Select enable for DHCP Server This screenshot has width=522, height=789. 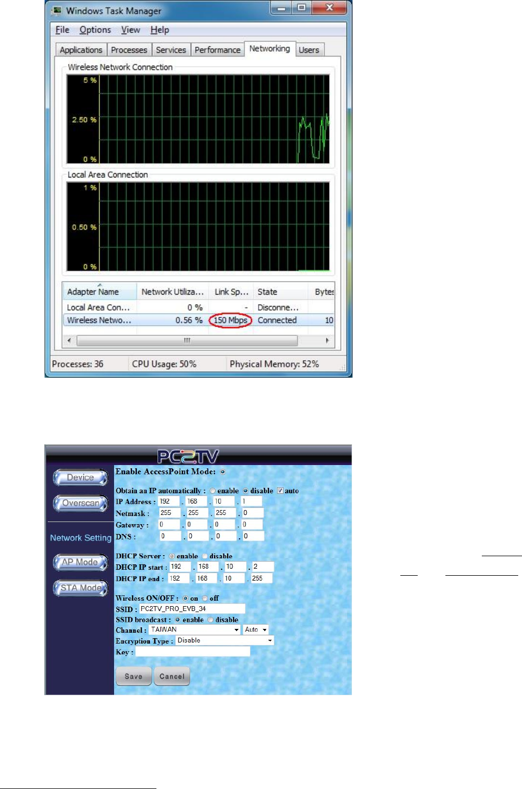172,556
